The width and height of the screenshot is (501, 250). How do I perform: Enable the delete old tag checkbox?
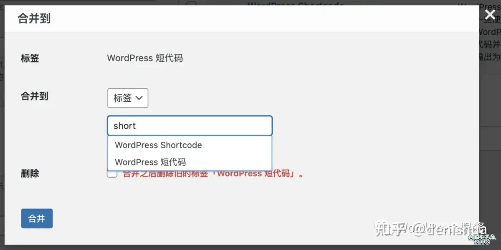[112, 173]
